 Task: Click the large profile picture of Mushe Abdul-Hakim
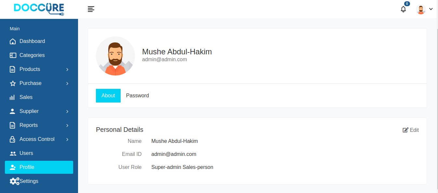point(115,56)
